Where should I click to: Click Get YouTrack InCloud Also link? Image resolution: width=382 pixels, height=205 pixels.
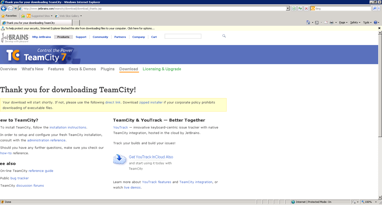[151, 157]
